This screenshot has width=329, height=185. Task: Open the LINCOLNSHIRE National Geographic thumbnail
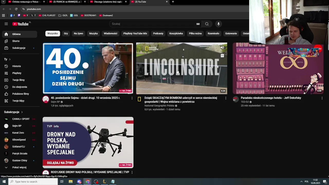(x=182, y=68)
